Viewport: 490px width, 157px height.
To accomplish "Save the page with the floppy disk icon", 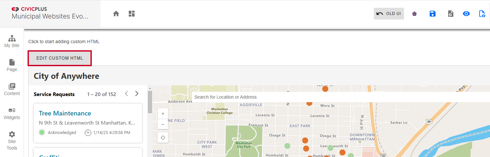I will tap(433, 14).
